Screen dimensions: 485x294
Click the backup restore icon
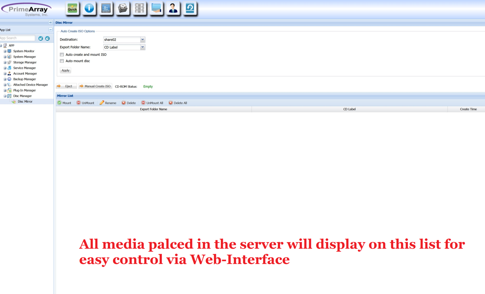(x=190, y=8)
